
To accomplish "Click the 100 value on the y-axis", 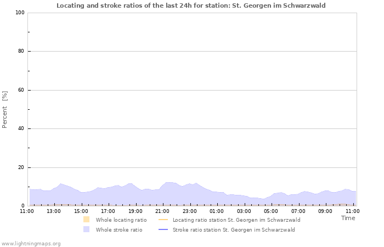I will (x=19, y=13).
